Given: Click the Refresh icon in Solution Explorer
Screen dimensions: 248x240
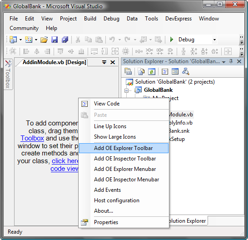Looking at the screenshot, I should click(x=152, y=71).
